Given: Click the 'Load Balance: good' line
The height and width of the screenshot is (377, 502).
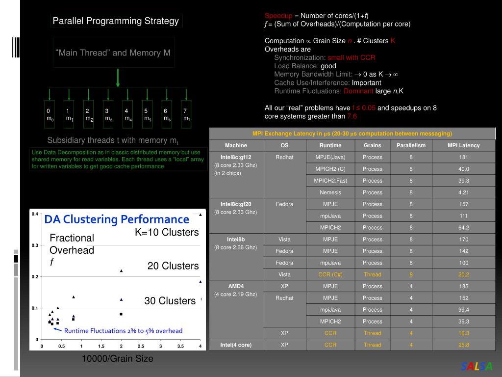Looking at the screenshot, I should [x=305, y=66].
